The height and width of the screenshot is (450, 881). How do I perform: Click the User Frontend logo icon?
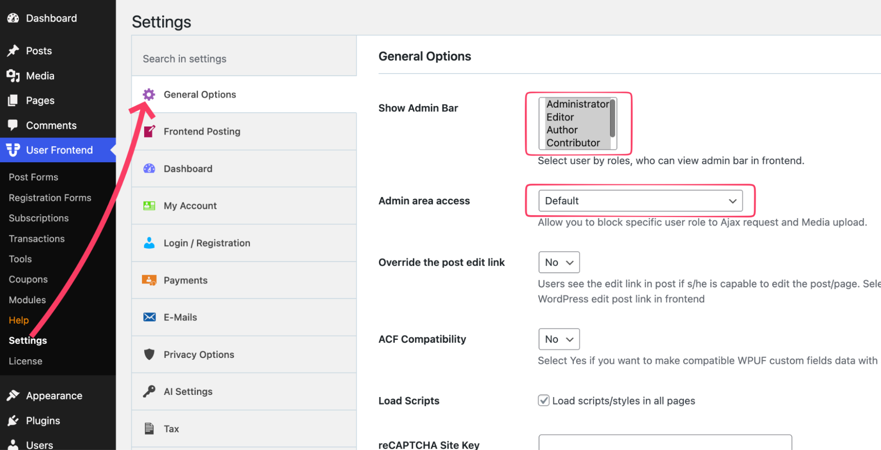13,150
